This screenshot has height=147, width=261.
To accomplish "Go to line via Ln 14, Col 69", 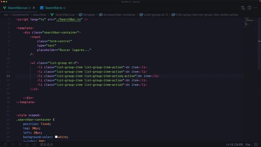I will click(234, 145).
